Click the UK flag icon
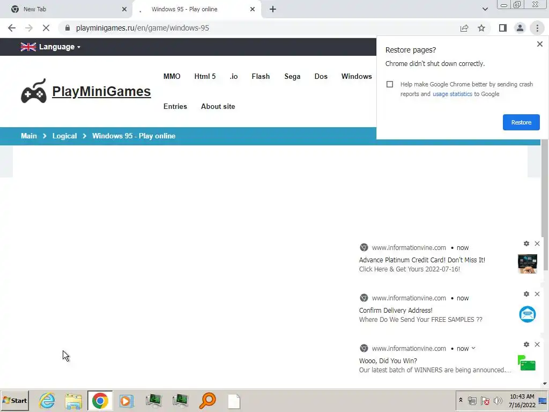 tap(28, 47)
